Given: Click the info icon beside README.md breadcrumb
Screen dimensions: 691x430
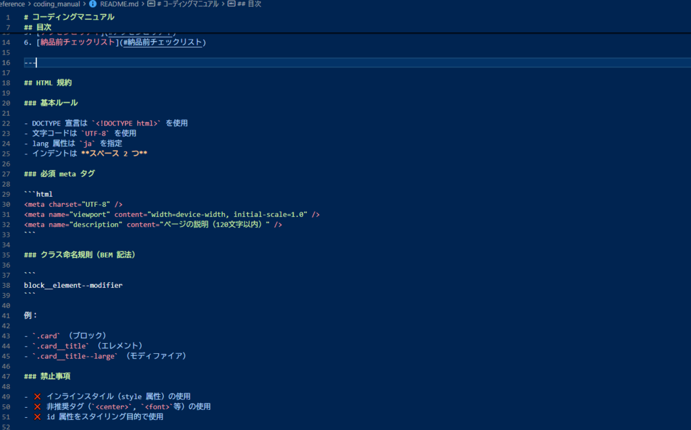Looking at the screenshot, I should click(x=92, y=4).
